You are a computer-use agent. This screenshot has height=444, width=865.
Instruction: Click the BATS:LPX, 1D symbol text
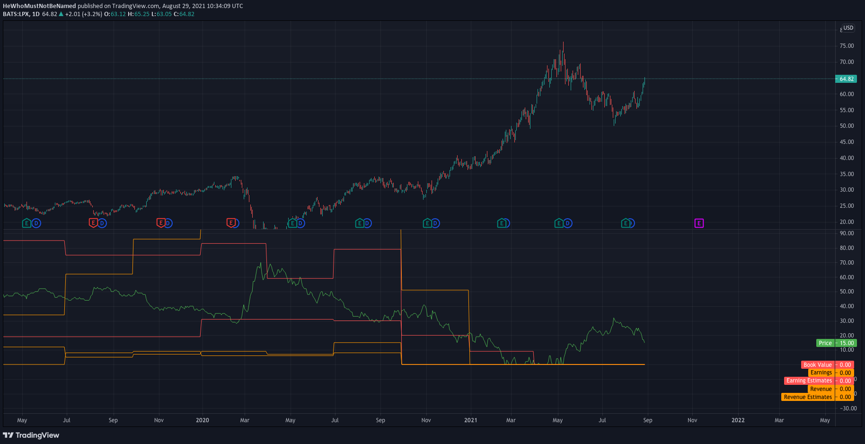point(21,14)
